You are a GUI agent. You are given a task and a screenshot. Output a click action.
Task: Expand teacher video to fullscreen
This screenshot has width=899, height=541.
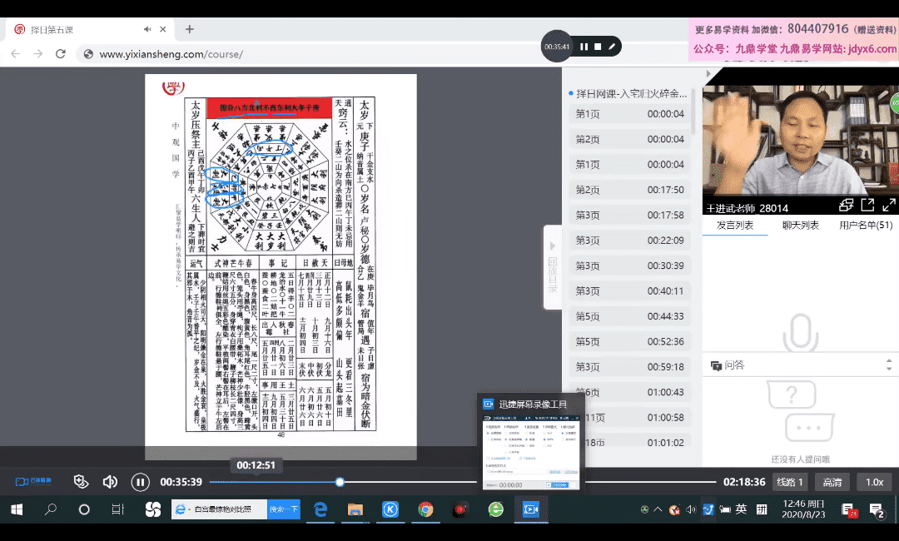(888, 205)
